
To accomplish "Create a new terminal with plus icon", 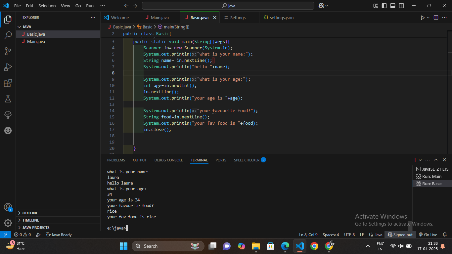I will 415,160.
